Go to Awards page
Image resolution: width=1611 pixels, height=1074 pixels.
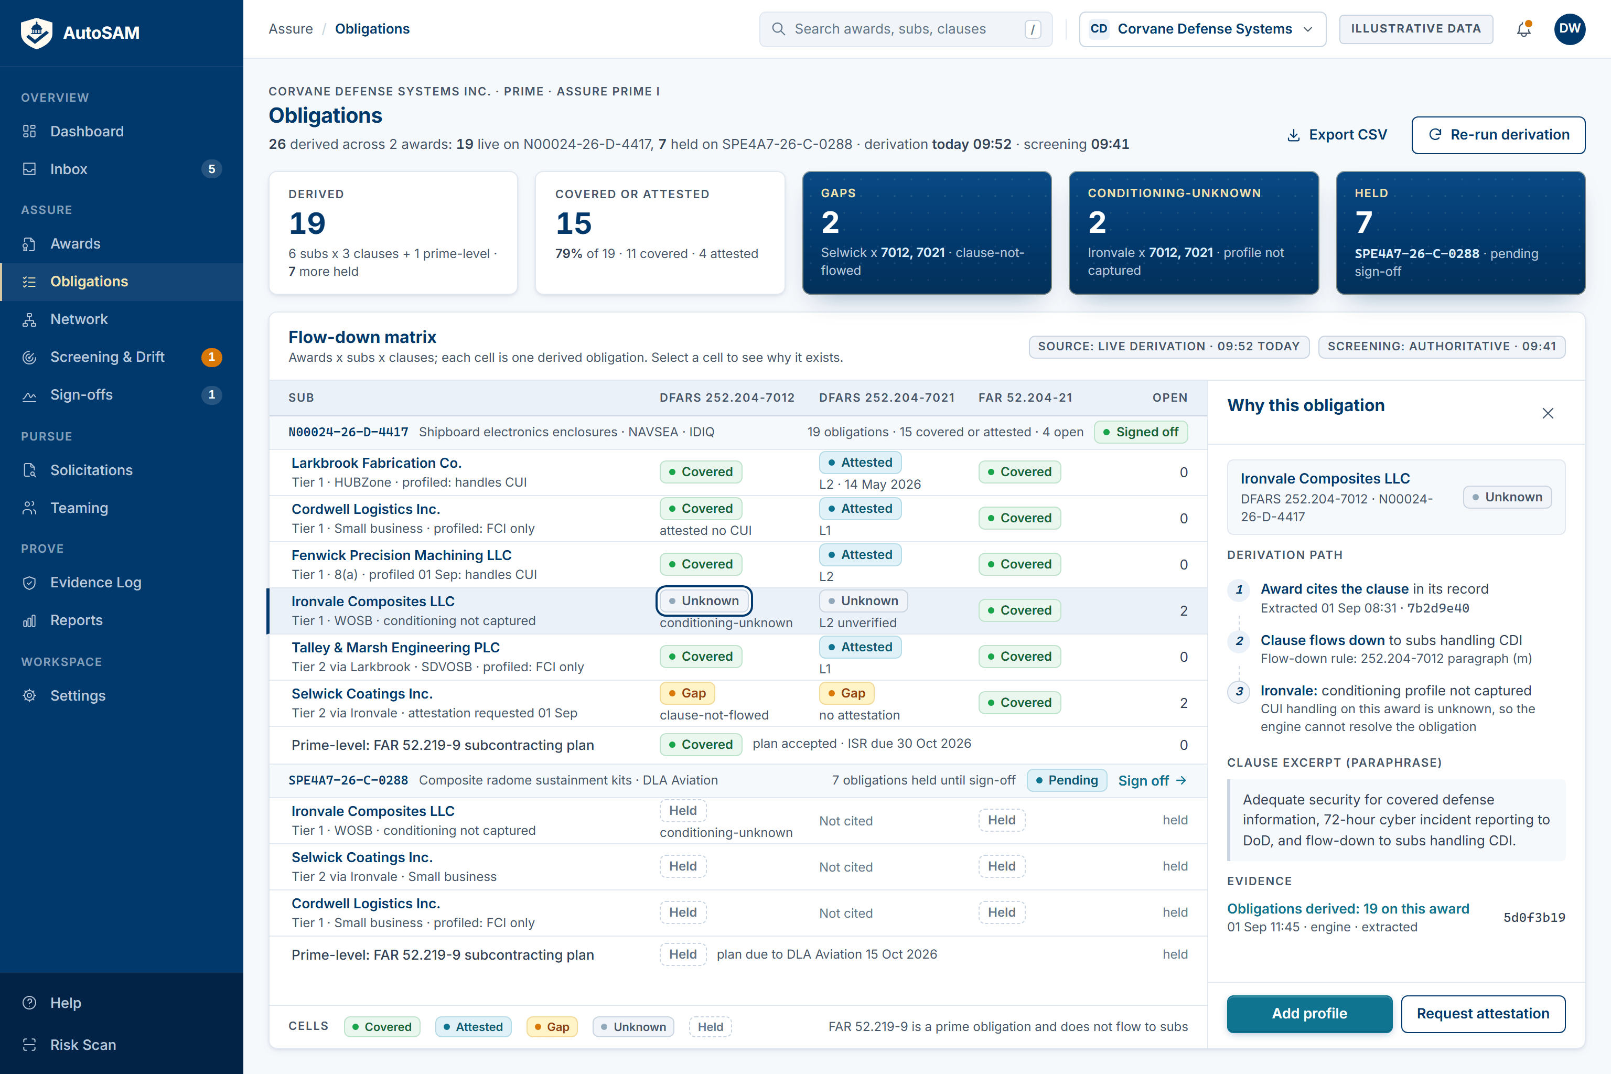tap(121, 244)
